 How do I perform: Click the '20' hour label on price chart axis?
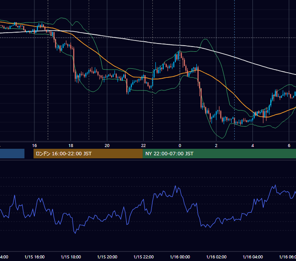click(x=107, y=146)
